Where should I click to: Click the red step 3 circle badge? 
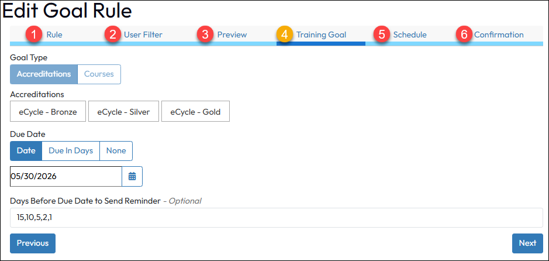point(204,35)
